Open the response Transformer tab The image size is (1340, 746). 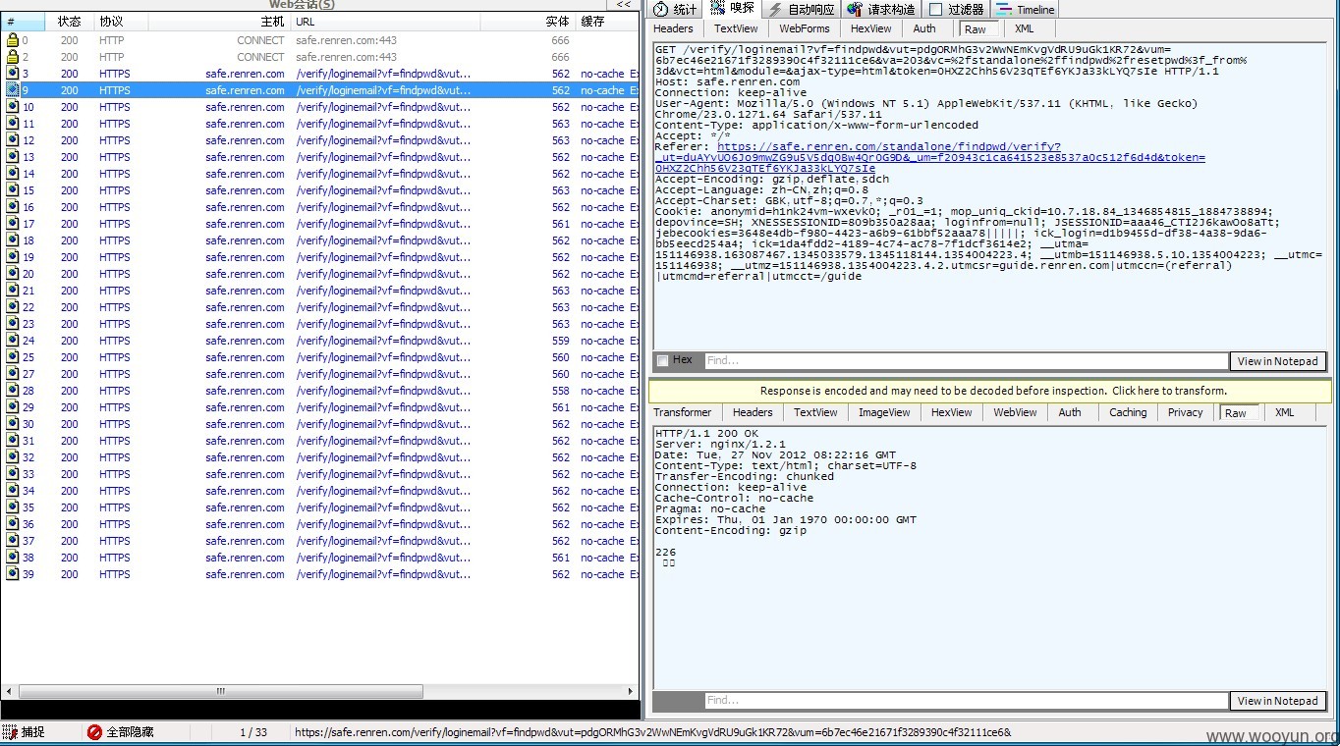pyautogui.click(x=683, y=413)
